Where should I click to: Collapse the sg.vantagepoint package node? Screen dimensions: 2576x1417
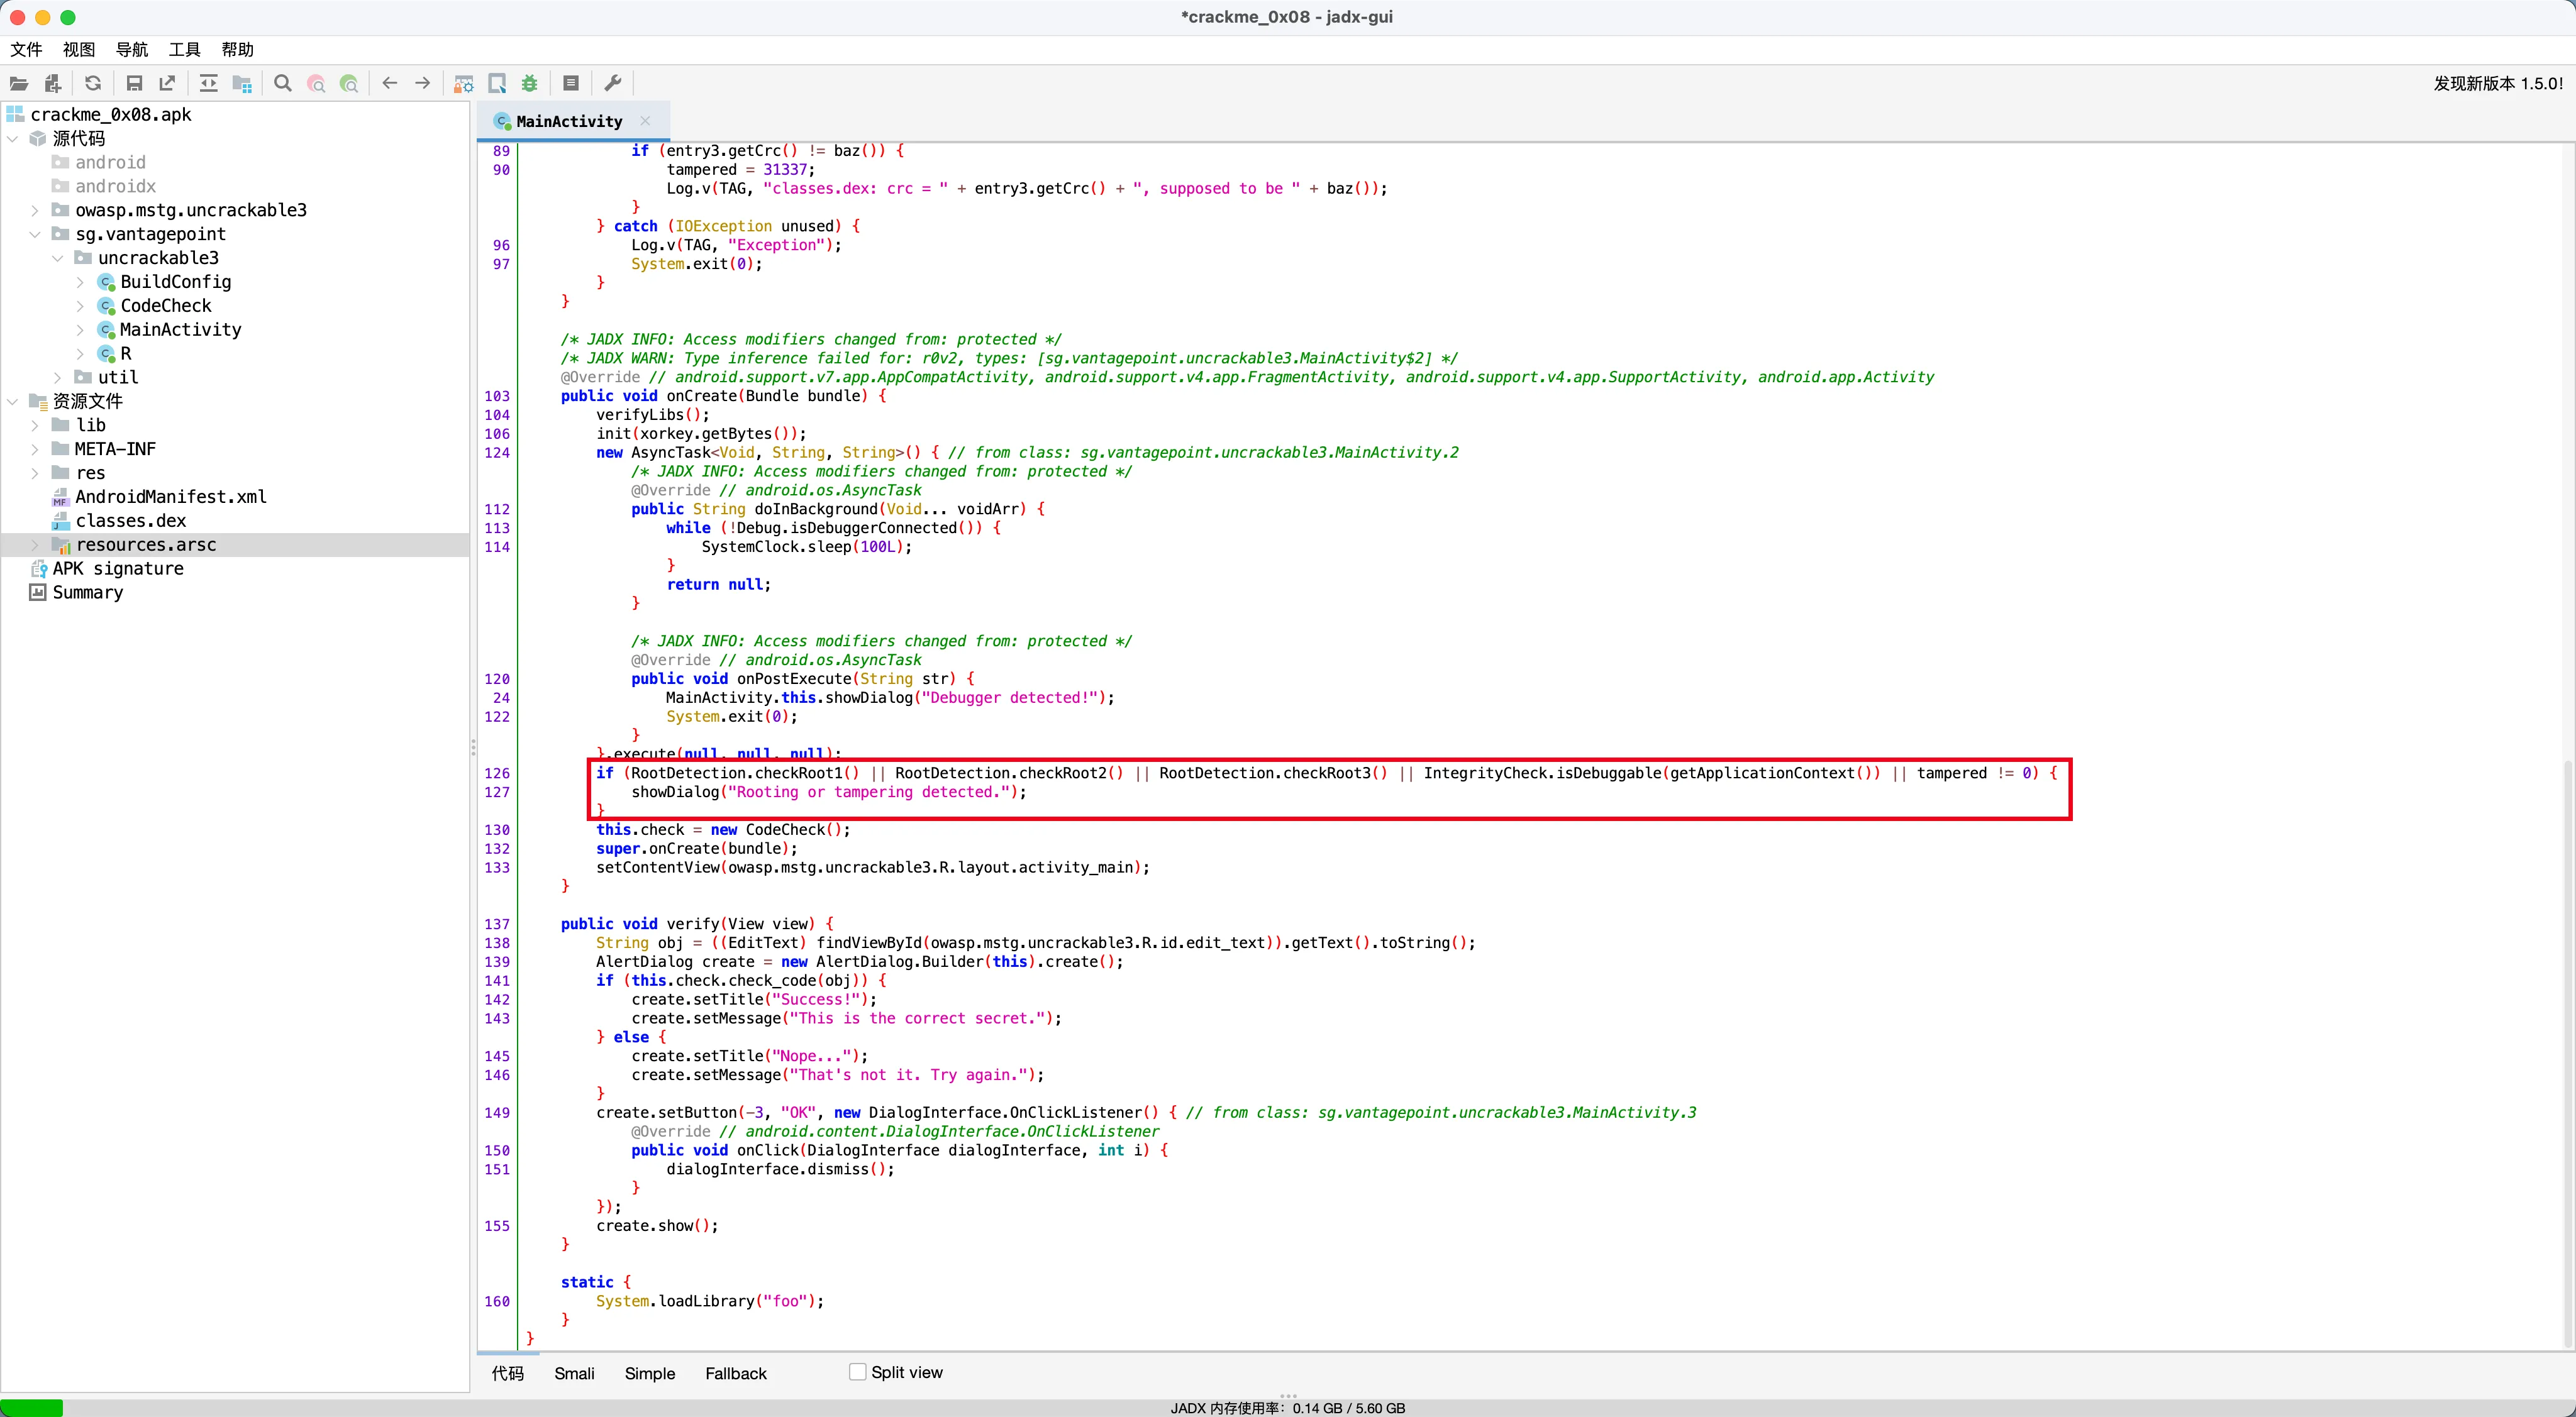(x=35, y=234)
